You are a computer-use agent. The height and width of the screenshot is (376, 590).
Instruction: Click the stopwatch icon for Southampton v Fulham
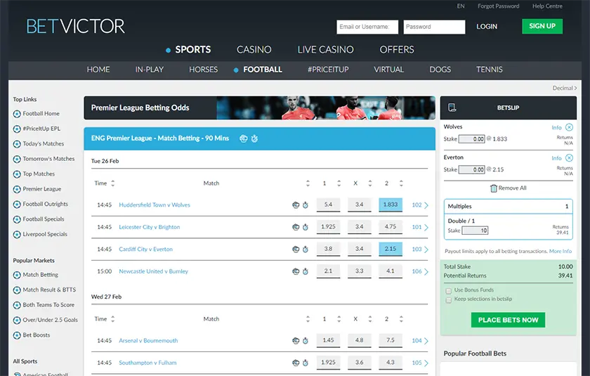[306, 363]
